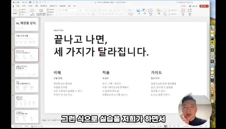Viewport: 226px width, 129px height.
Task: Open the Shapes gallery icon
Action: point(144,11)
